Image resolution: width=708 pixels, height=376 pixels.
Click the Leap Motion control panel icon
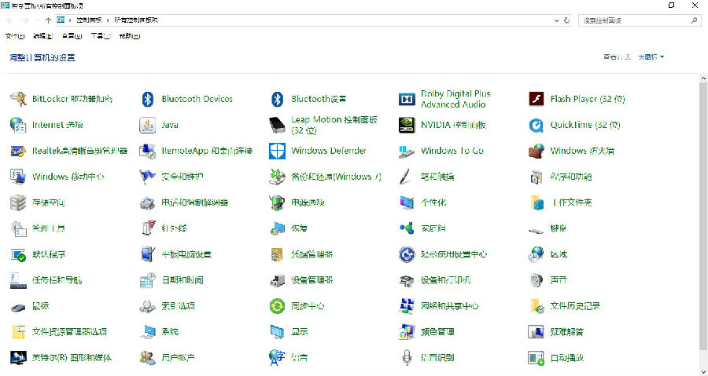(x=277, y=125)
